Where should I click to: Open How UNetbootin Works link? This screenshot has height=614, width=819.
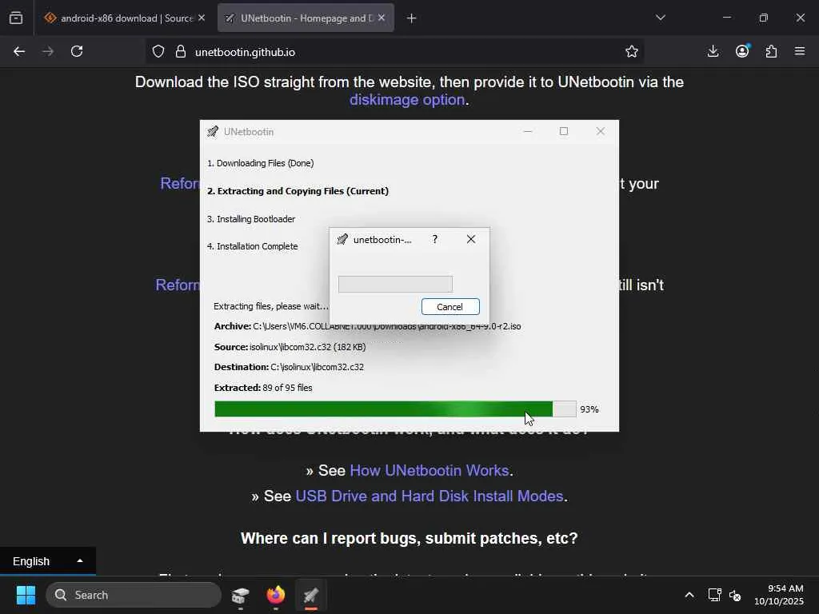click(x=429, y=470)
